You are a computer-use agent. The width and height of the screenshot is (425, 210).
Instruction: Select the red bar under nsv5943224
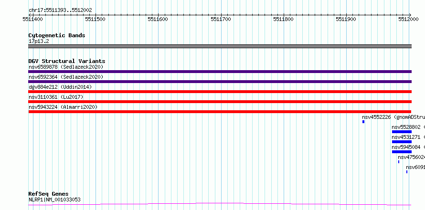(220, 112)
